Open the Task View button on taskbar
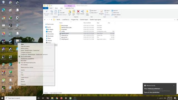This screenshot has width=178, height=100. tap(43, 98)
